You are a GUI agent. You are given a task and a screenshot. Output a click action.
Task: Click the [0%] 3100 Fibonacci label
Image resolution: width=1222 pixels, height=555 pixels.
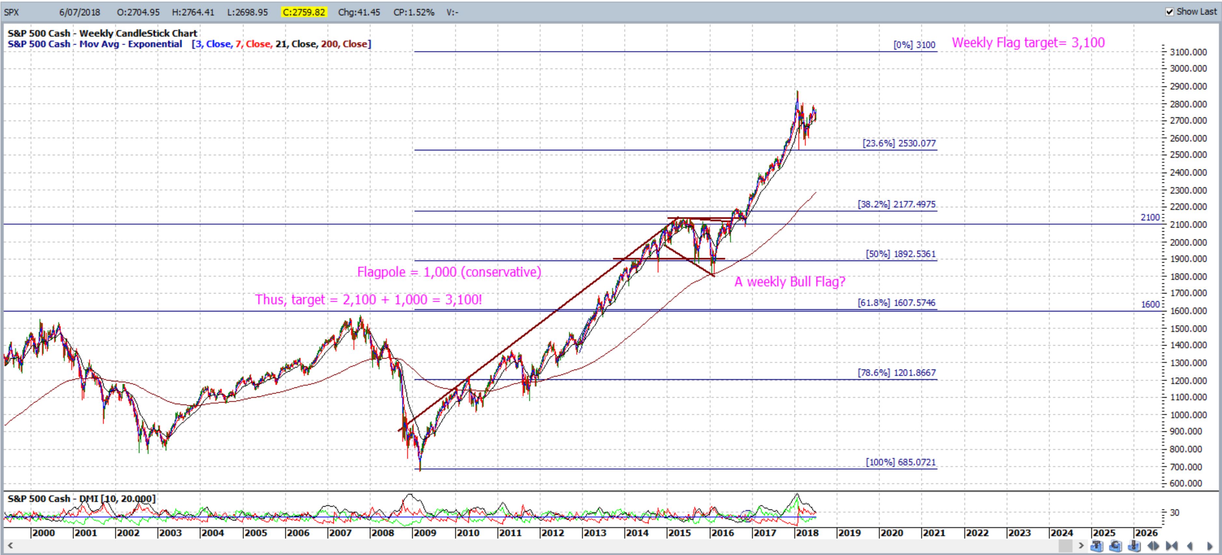pos(914,45)
